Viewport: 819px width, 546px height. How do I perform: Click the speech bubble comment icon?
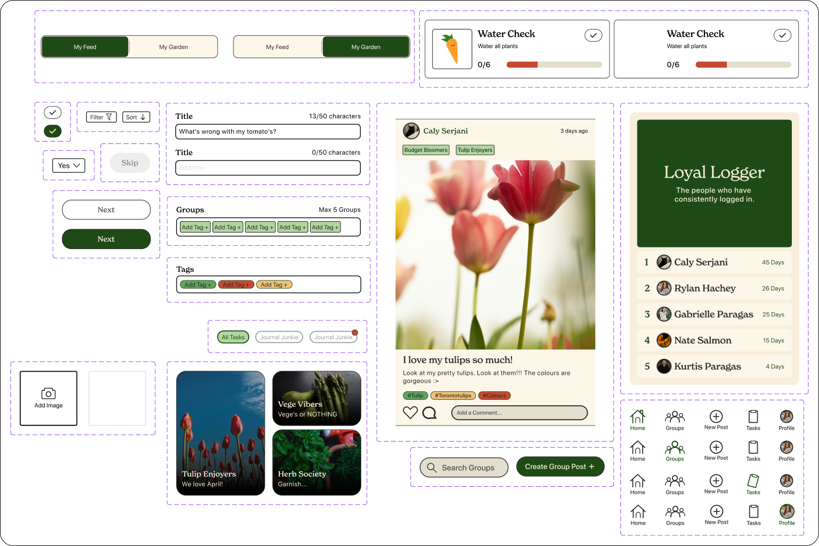tap(429, 413)
